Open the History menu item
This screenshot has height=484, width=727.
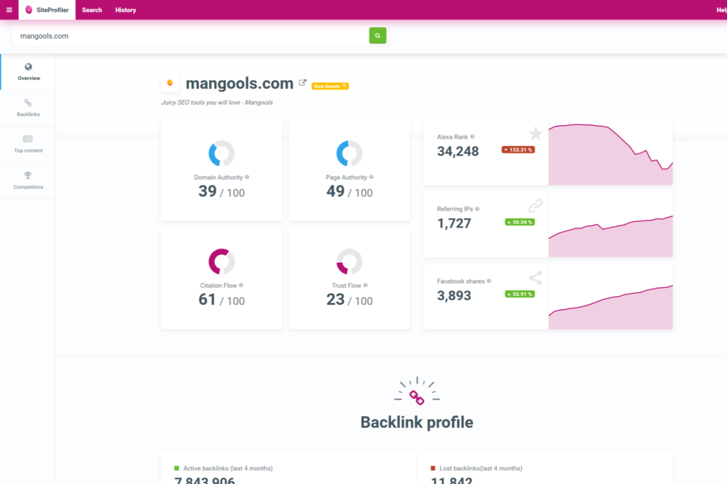(126, 10)
